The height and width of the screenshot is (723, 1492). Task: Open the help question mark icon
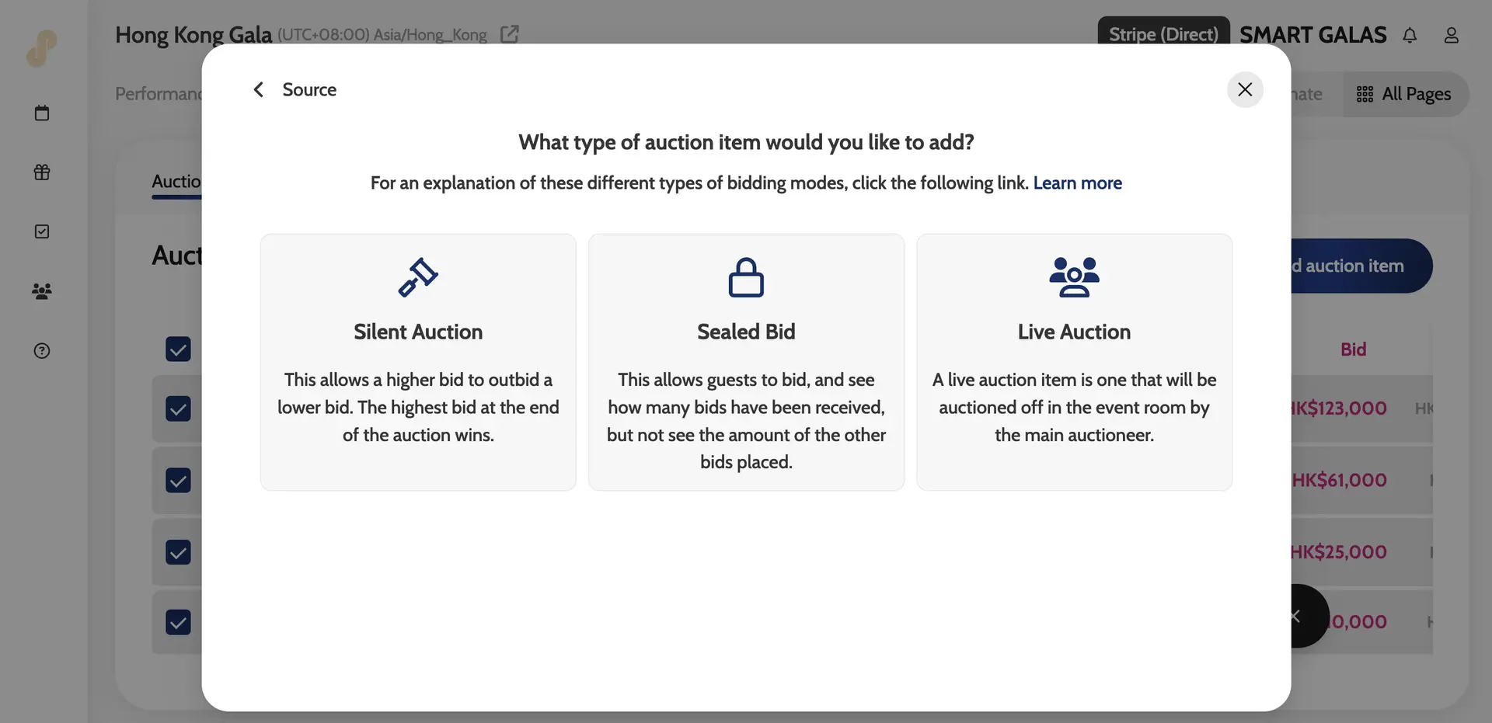(x=42, y=351)
